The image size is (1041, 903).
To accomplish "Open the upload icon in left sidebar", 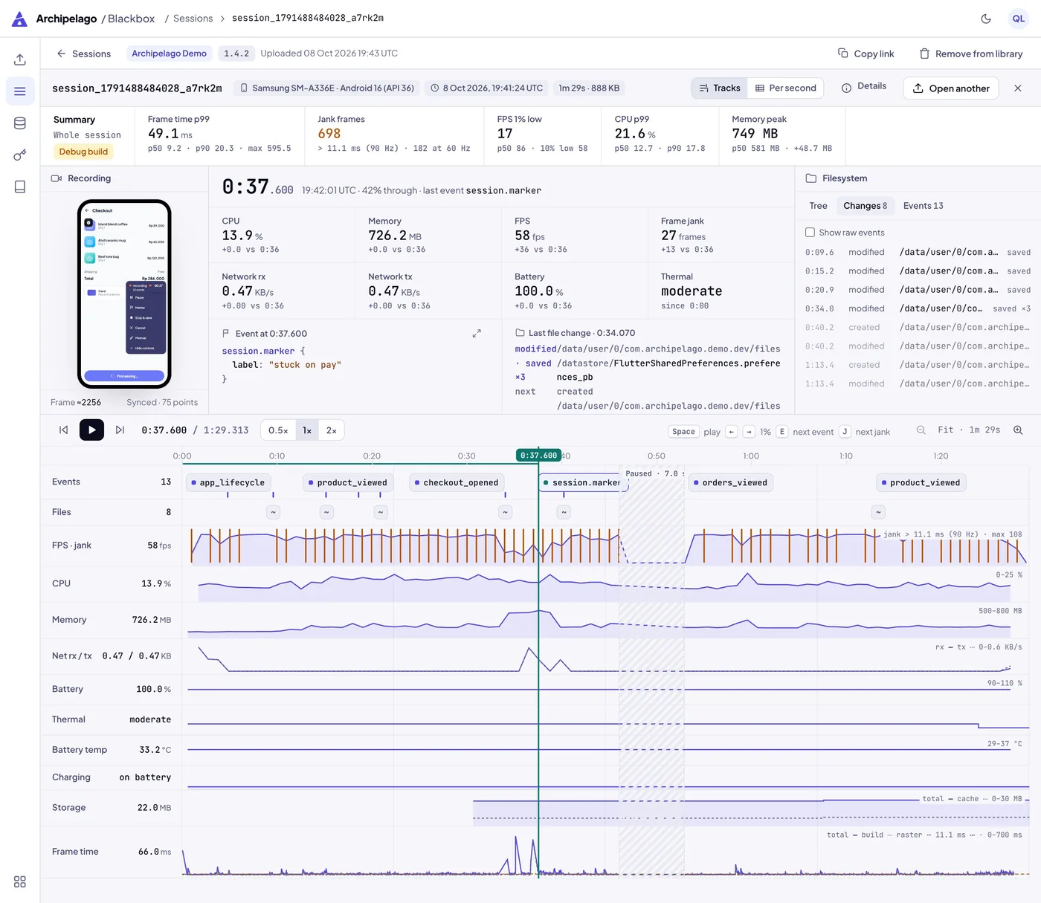I will click(x=20, y=59).
